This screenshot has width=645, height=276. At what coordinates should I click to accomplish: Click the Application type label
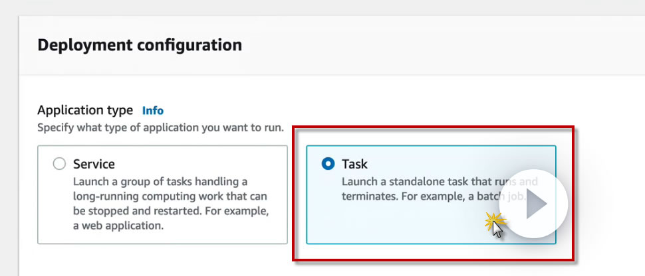[85, 110]
